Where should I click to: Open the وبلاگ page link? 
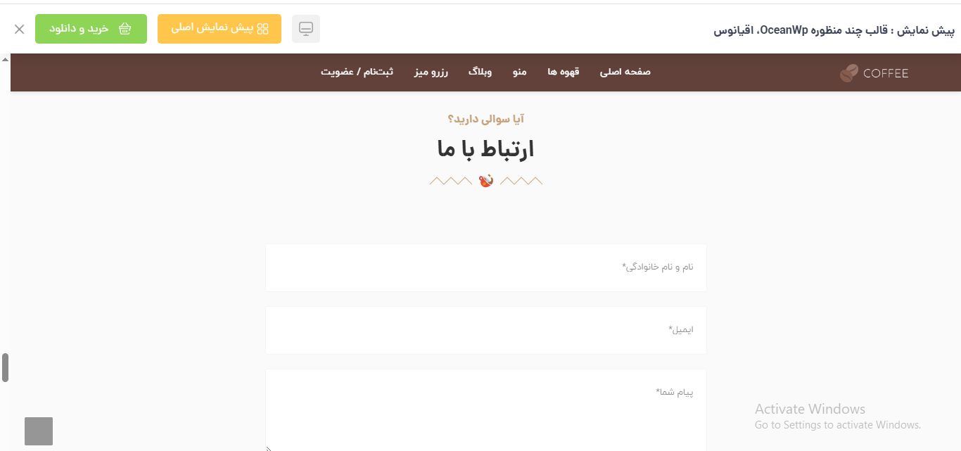pyautogui.click(x=480, y=72)
